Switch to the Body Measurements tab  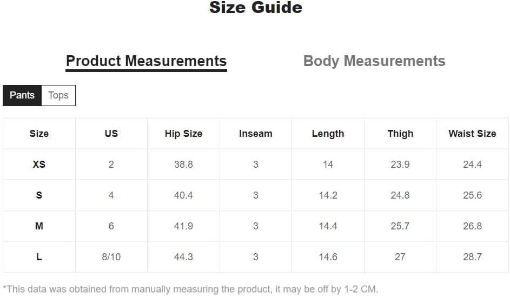click(x=374, y=61)
